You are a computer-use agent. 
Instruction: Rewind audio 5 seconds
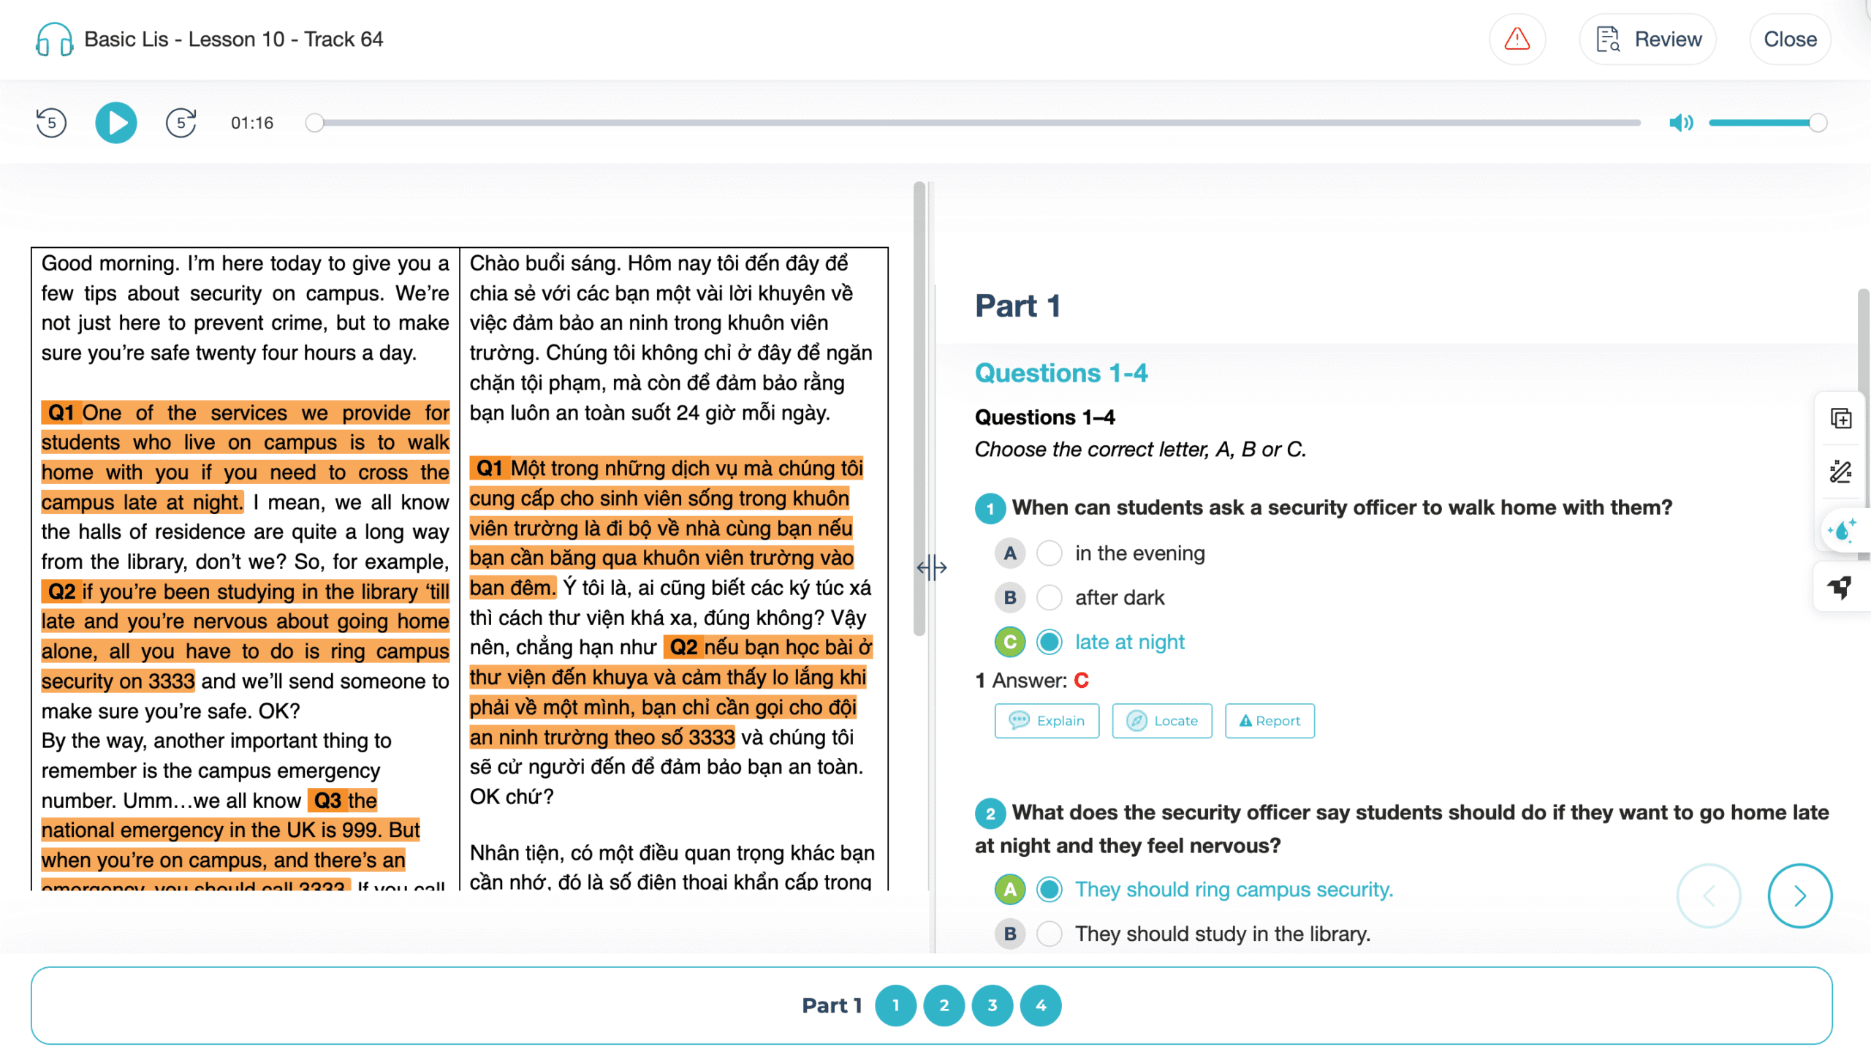click(51, 123)
